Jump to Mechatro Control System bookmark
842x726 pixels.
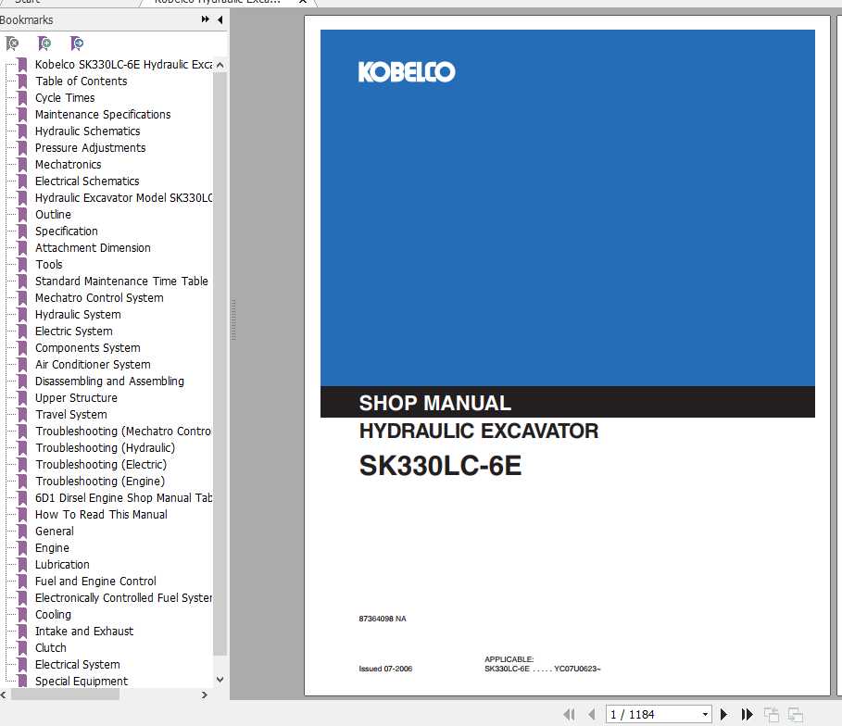coord(99,297)
